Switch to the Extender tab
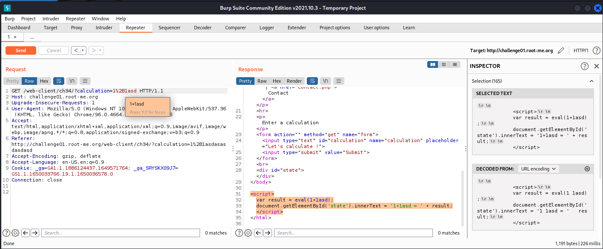603x249 pixels. [297, 28]
